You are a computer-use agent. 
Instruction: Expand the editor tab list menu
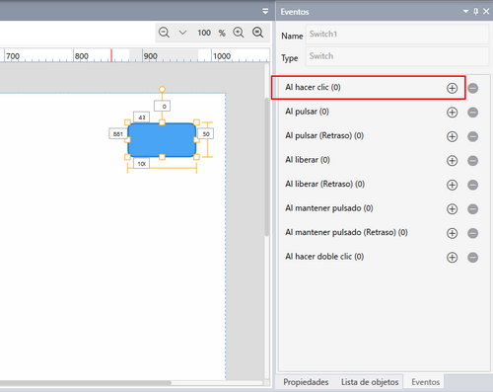tap(265, 12)
